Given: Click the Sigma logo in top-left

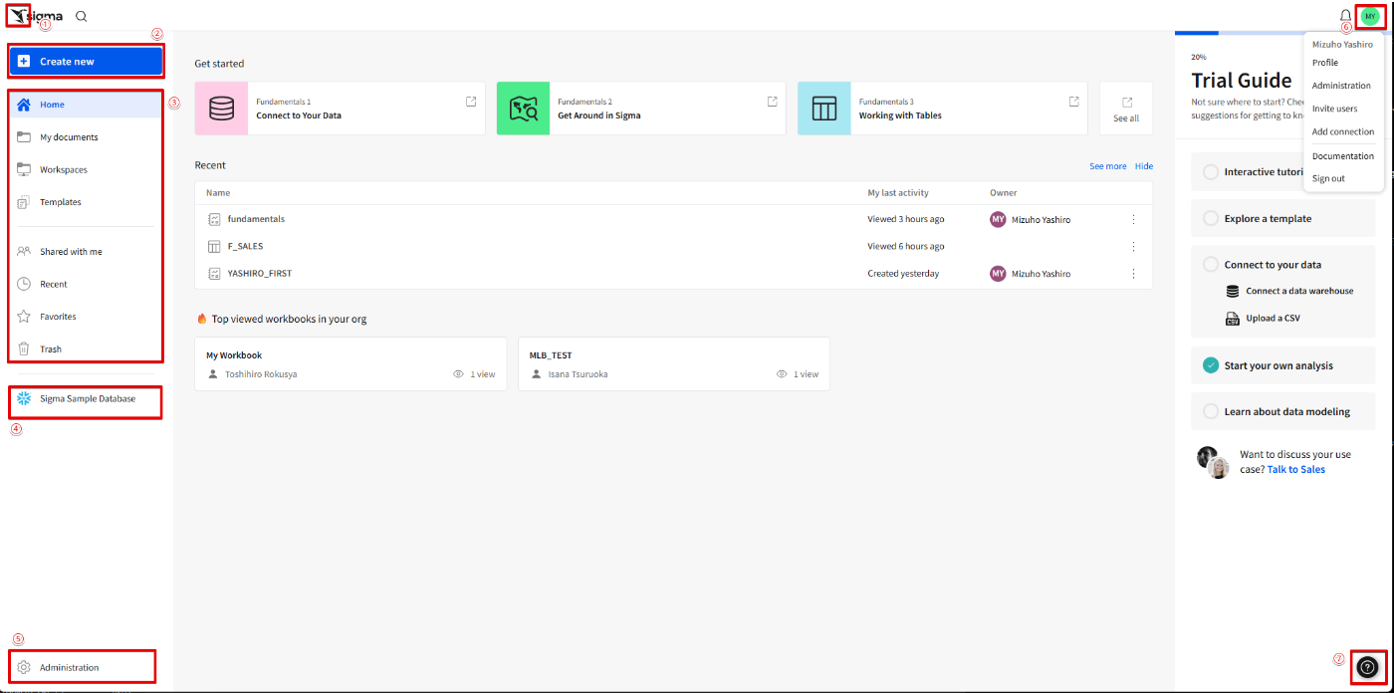Looking at the screenshot, I should pos(36,16).
